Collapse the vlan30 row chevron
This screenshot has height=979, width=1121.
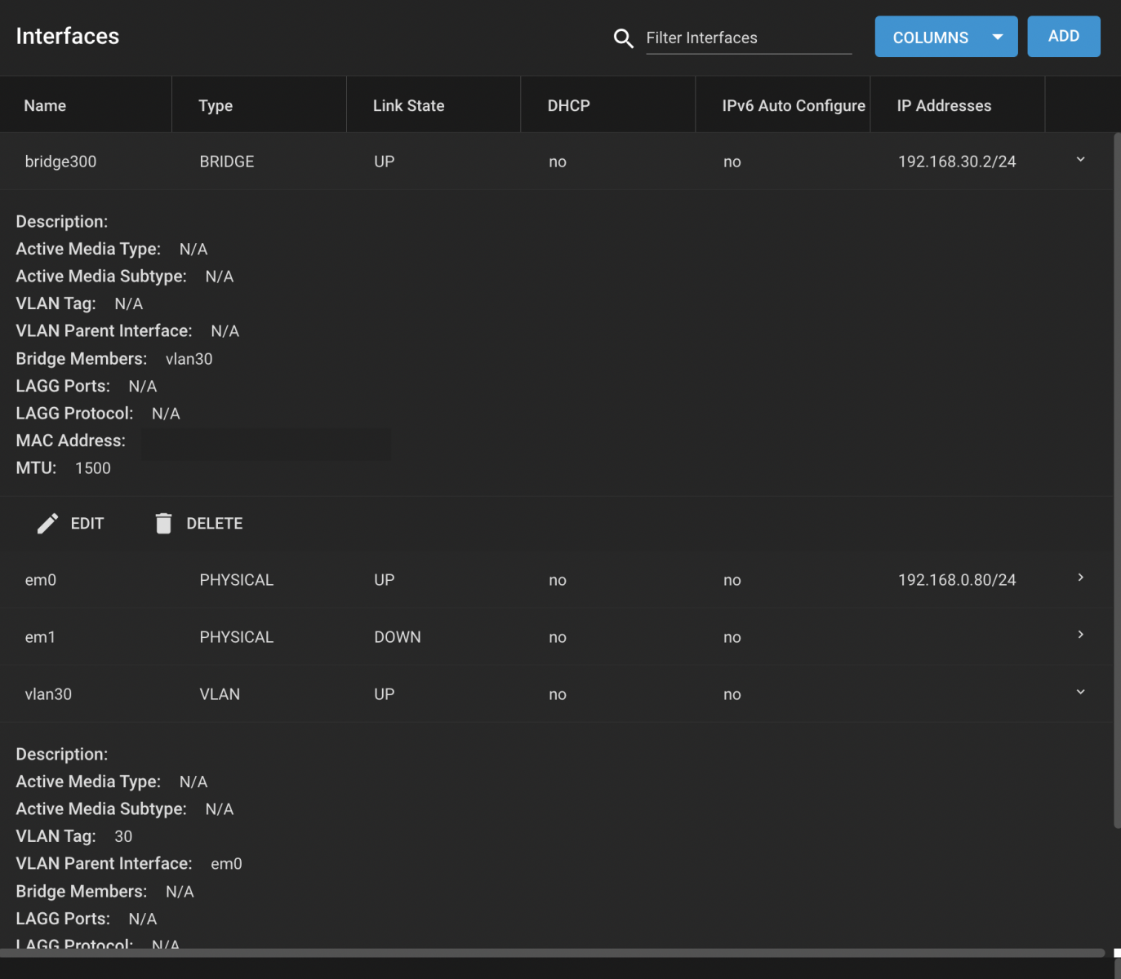pos(1080,692)
